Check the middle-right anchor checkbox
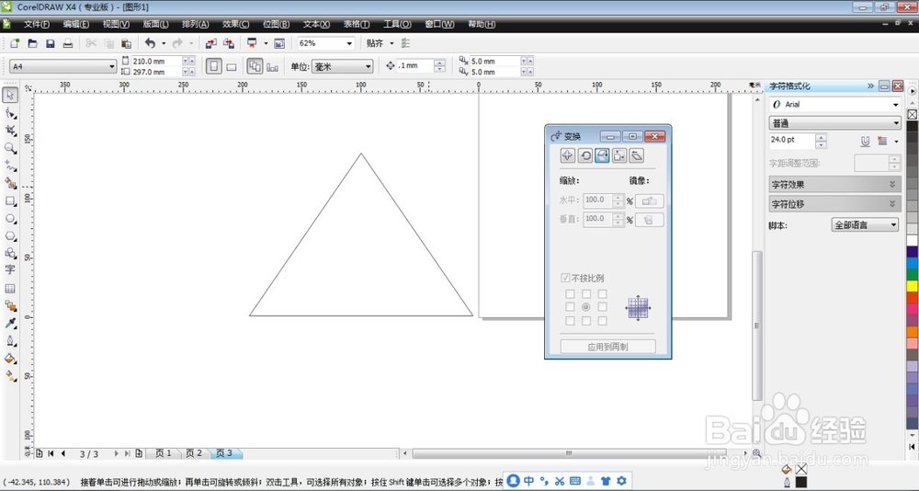 pyautogui.click(x=603, y=307)
